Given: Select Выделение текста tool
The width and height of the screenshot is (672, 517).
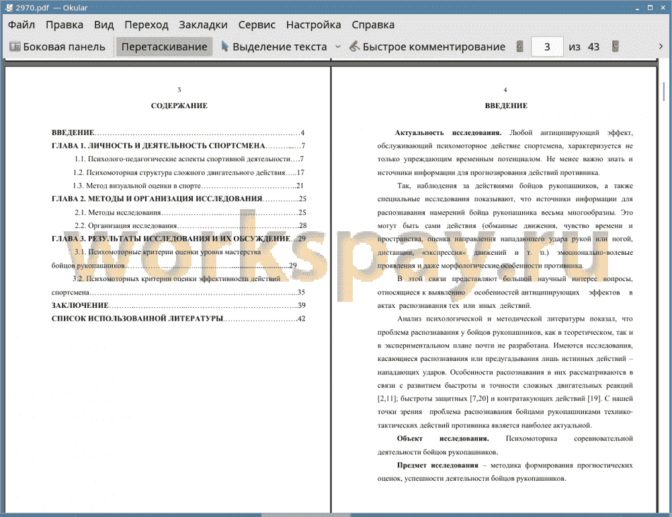Looking at the screenshot, I should 274,47.
